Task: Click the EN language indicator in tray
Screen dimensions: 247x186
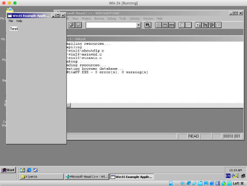Action: [228, 176]
